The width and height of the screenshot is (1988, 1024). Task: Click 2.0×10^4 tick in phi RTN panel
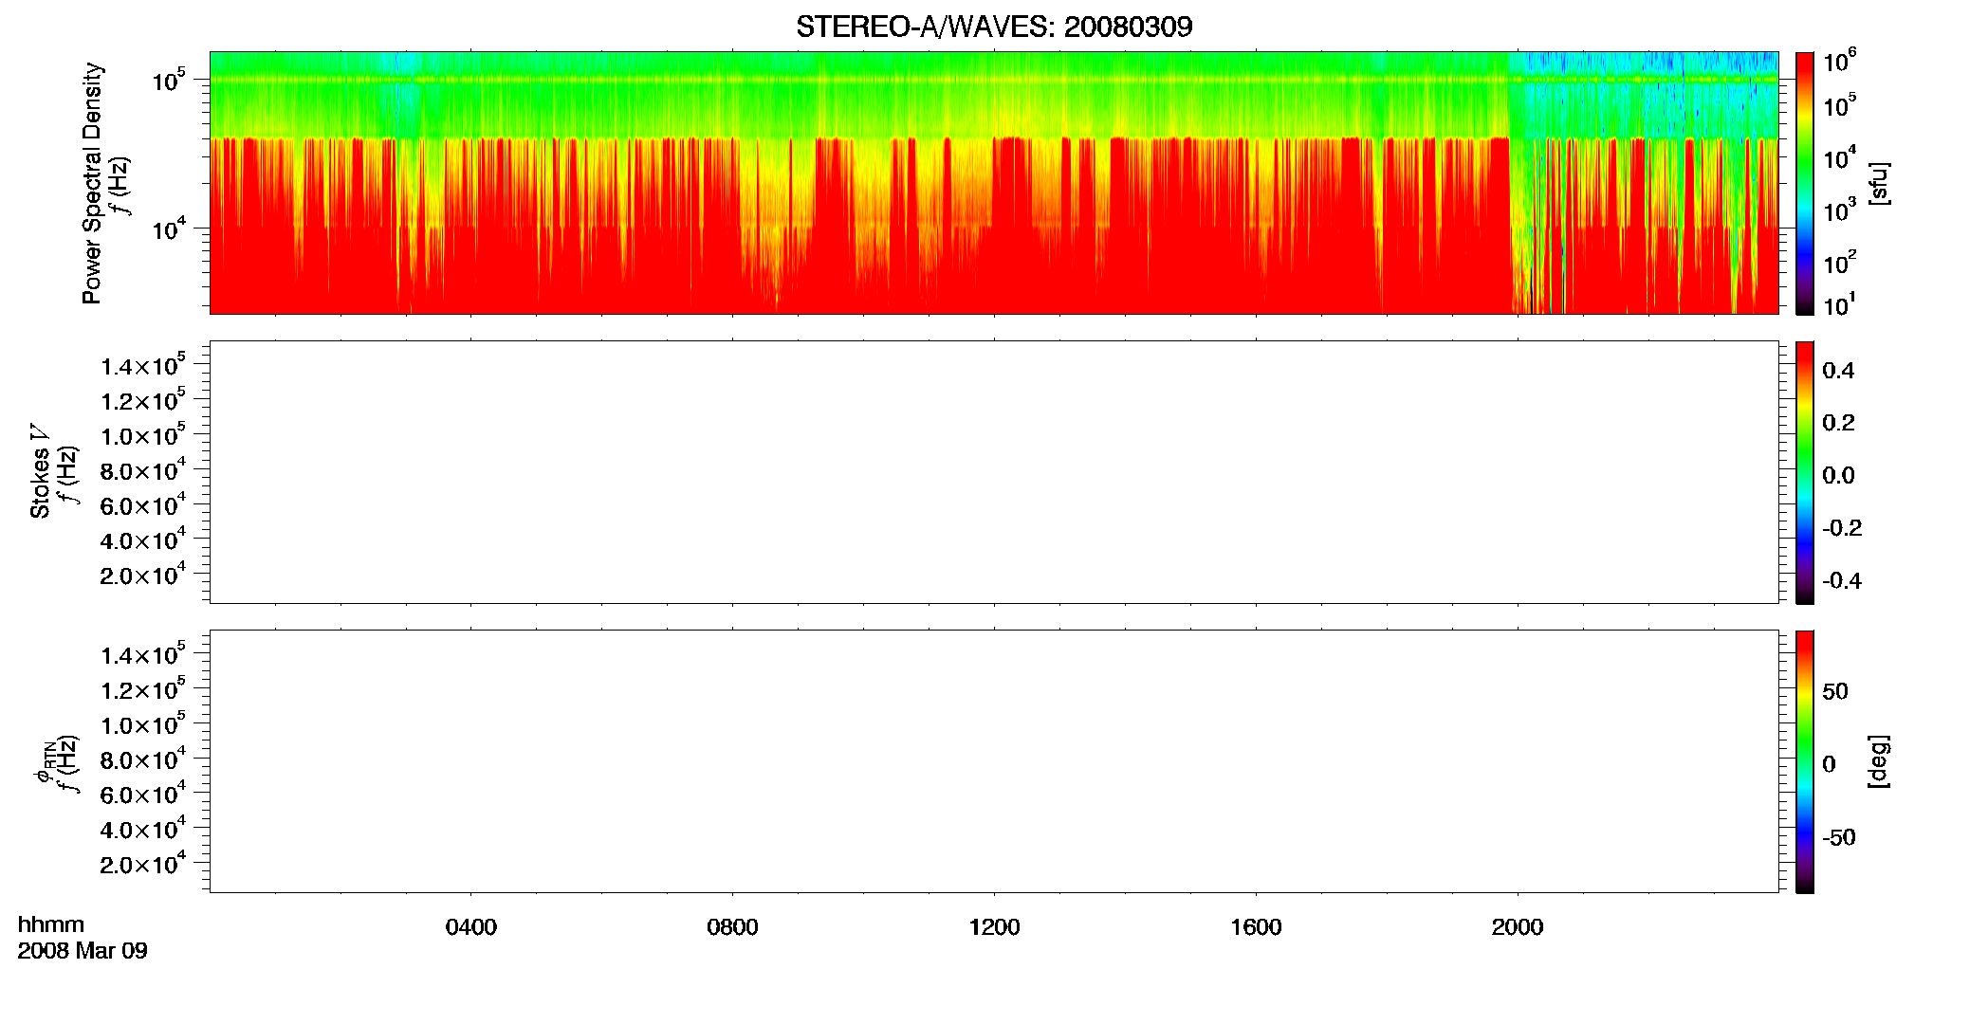(142, 864)
